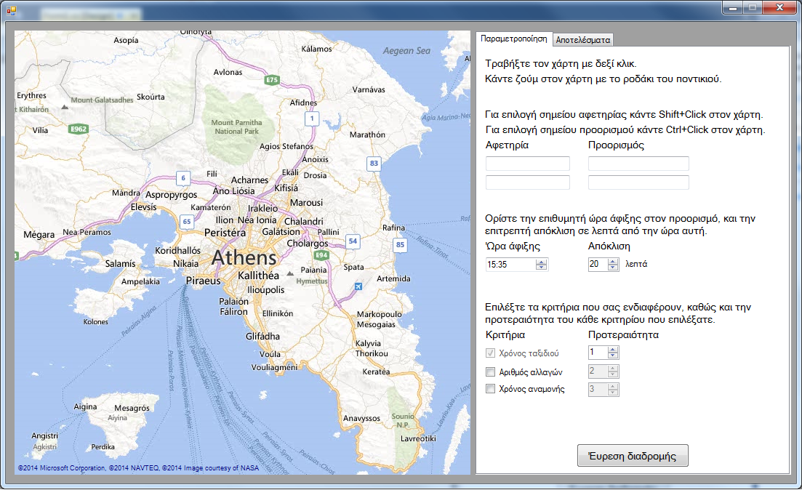Focus the second Προορισμός input field
Screen dimensions: 802x490
point(638,182)
